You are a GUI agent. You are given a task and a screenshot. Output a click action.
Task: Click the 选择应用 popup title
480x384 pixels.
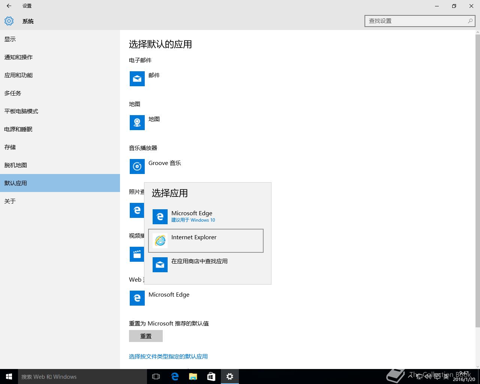click(170, 193)
